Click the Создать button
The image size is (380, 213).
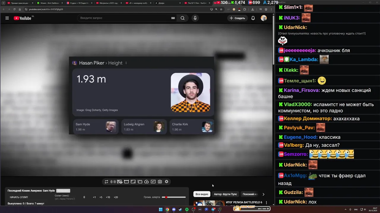237,18
